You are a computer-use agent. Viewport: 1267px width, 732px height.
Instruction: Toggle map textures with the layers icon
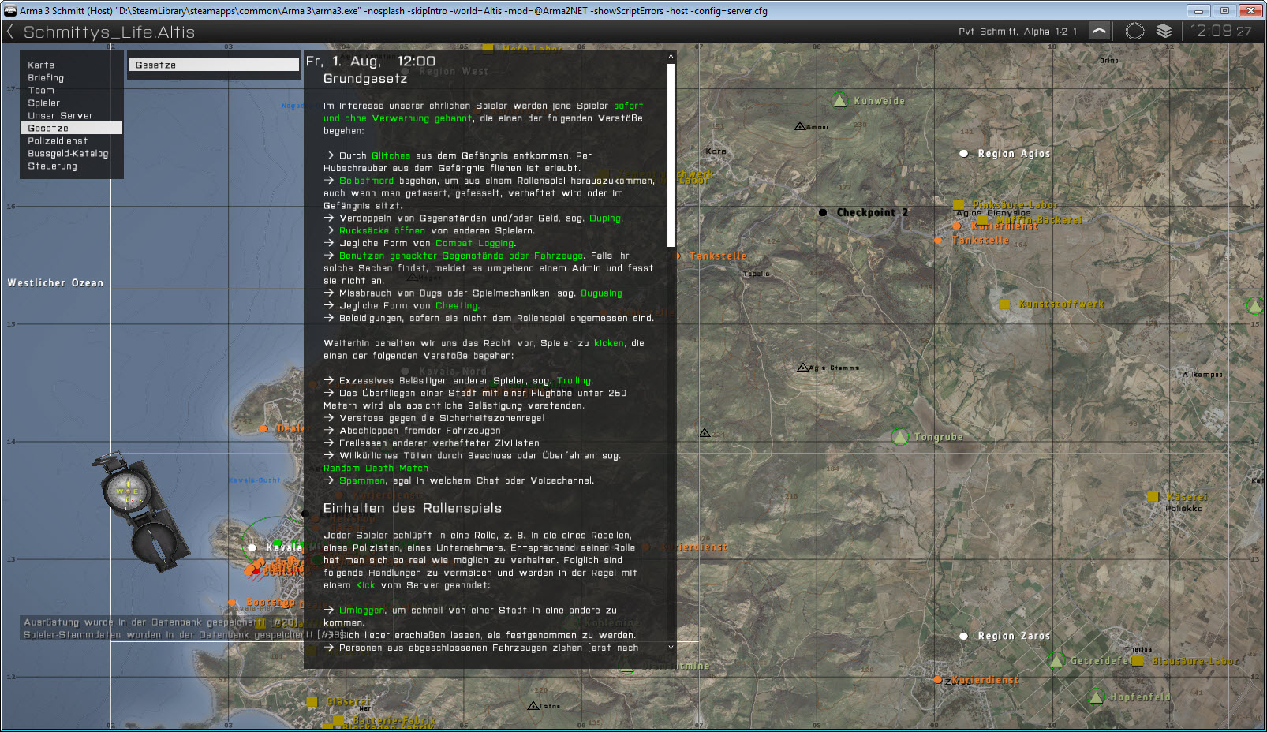[x=1164, y=31]
